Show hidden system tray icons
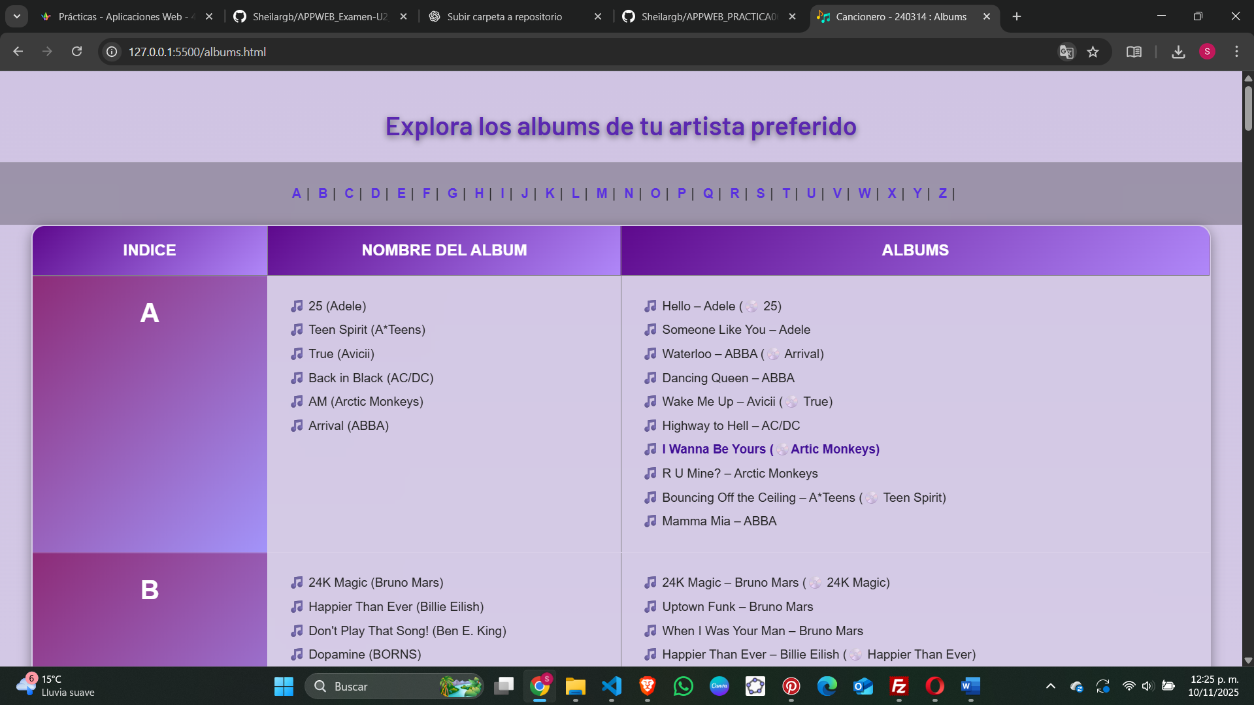The width and height of the screenshot is (1254, 705). [1050, 686]
